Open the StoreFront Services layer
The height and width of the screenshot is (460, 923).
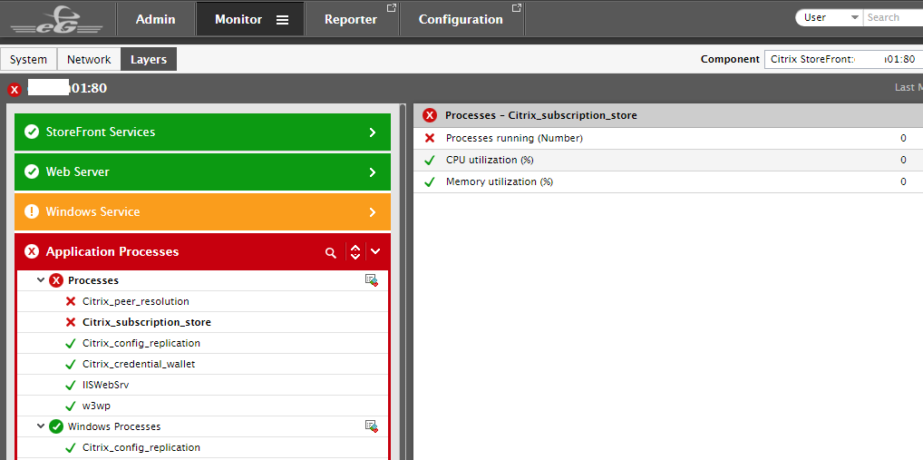point(202,132)
